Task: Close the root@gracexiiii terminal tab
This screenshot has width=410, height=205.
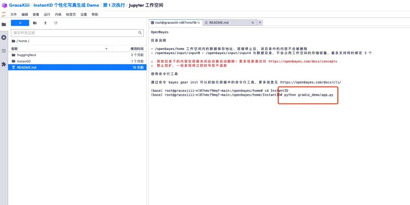Action: [199, 23]
